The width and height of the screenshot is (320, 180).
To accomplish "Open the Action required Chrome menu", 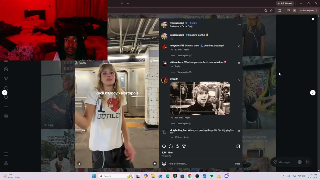I will 308,10.
